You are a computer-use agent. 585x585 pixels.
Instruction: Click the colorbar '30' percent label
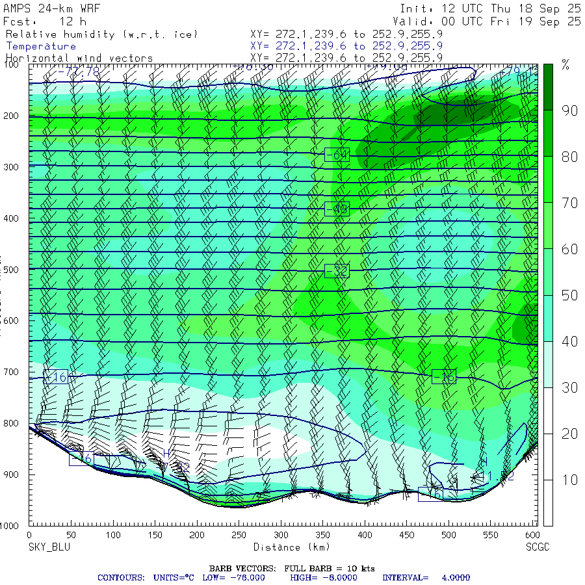[x=569, y=387]
